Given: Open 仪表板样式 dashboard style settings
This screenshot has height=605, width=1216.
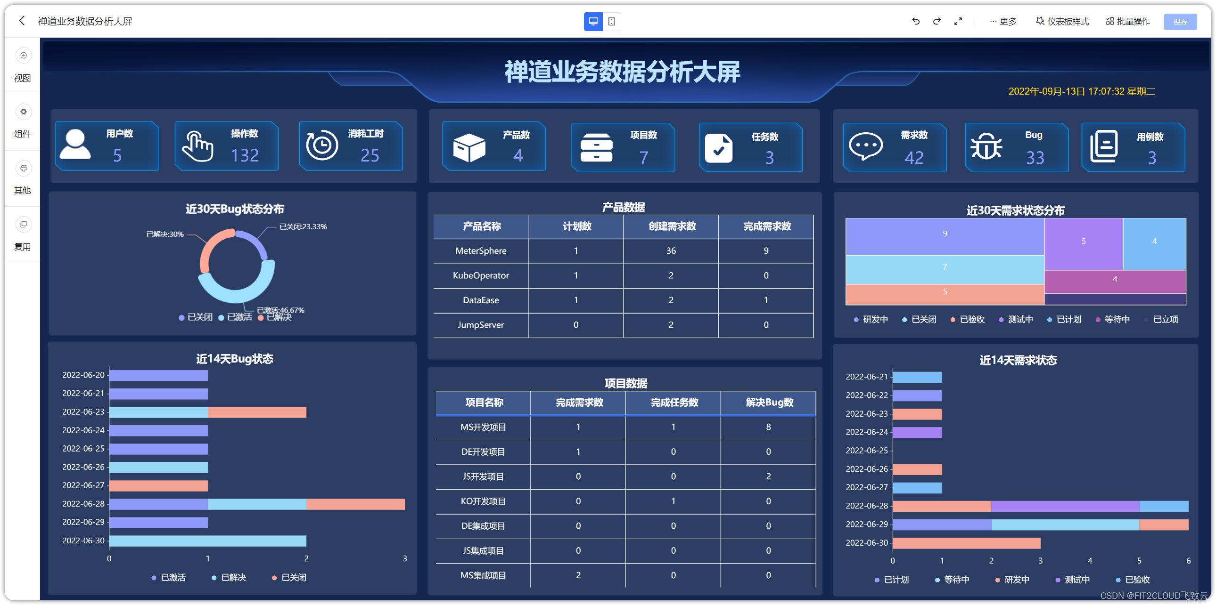Looking at the screenshot, I should 1061,21.
